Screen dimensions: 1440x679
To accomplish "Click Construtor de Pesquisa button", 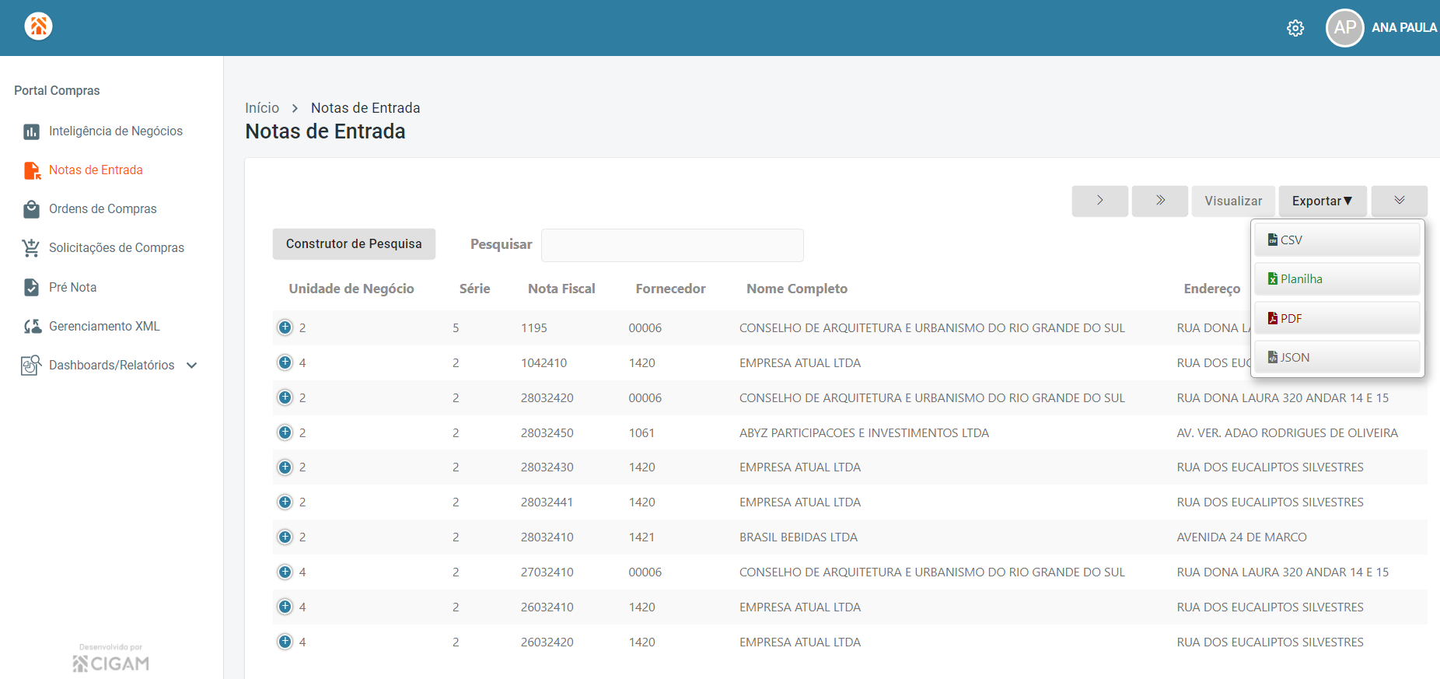I will pyautogui.click(x=354, y=243).
